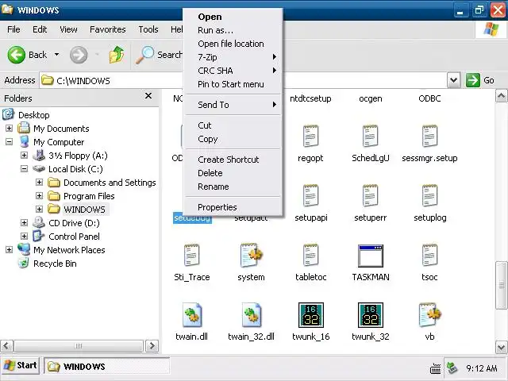Open the Tools menu

point(148,29)
